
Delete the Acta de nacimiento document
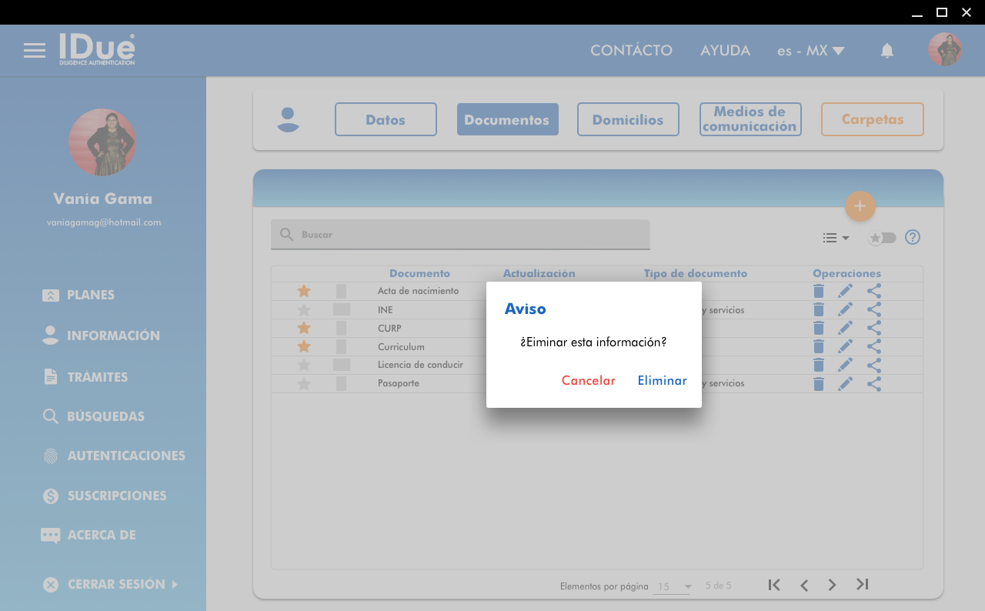819,291
